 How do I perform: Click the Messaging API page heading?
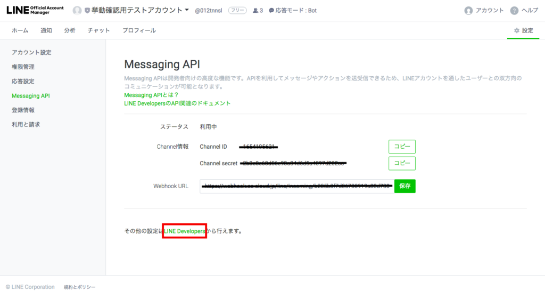162,65
